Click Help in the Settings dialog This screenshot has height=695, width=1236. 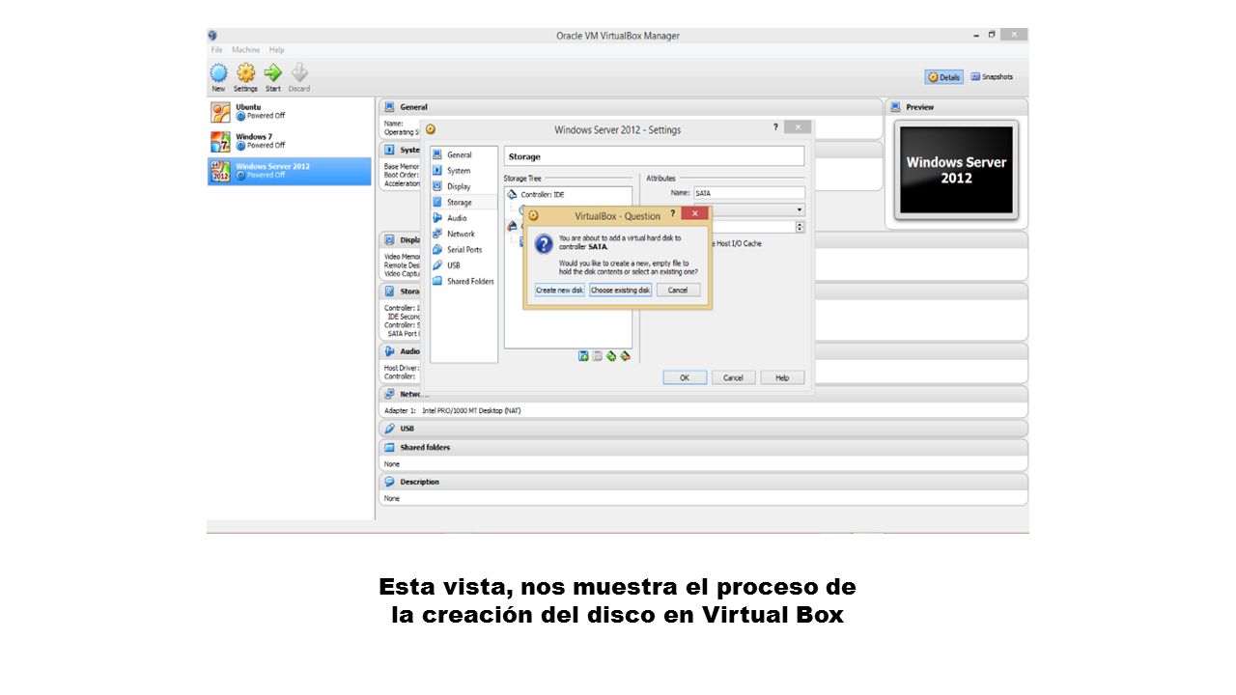click(782, 377)
